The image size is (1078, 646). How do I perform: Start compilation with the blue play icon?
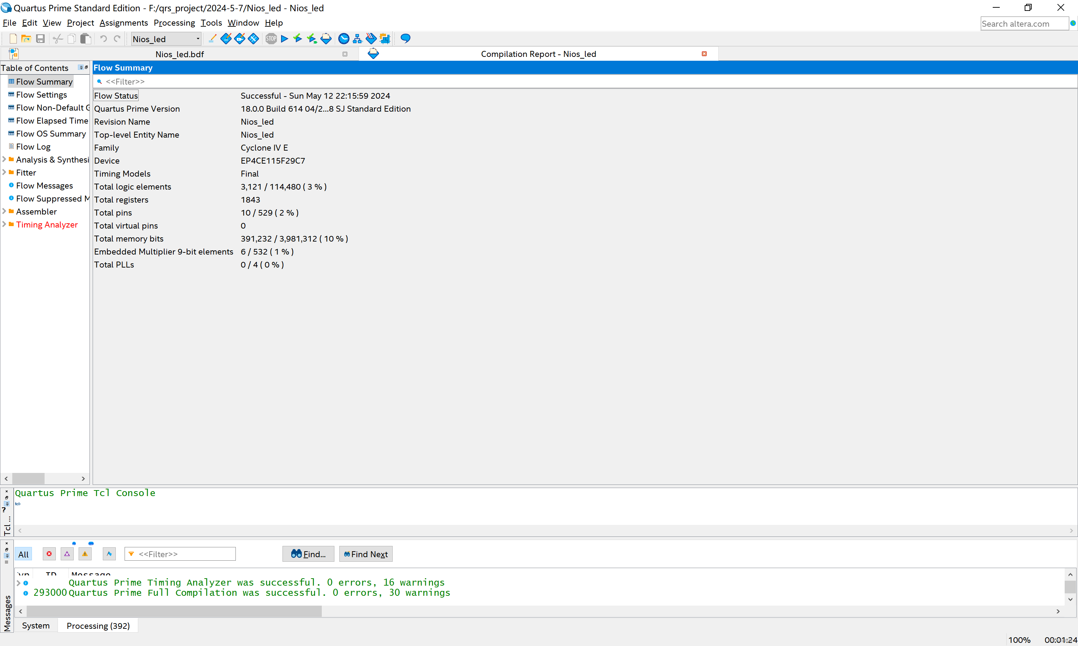click(x=285, y=39)
